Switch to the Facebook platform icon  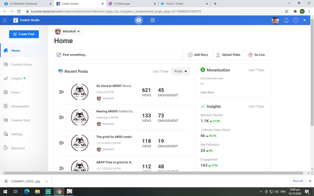pos(139,20)
